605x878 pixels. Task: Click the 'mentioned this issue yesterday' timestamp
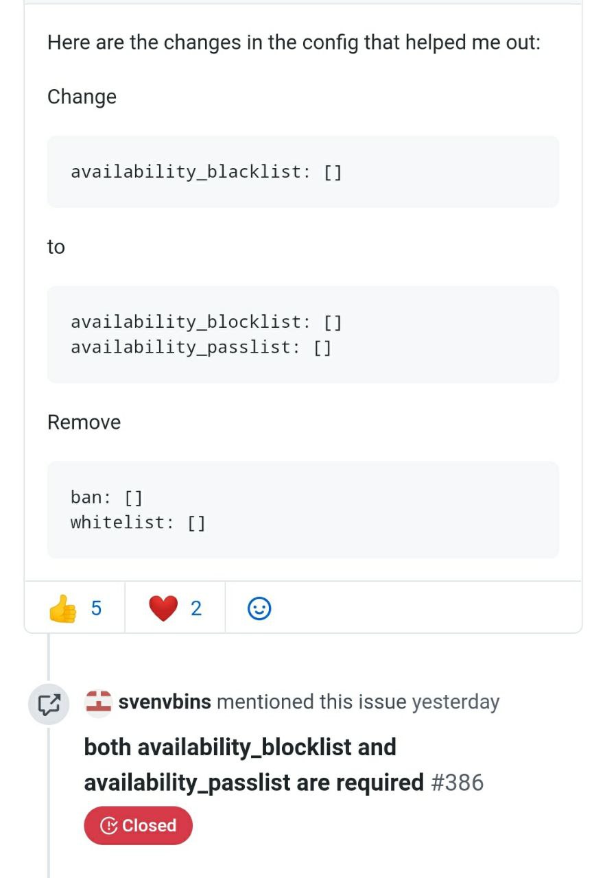pos(358,702)
